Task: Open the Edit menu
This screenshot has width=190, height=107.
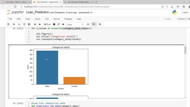Action: (x=19, y=19)
